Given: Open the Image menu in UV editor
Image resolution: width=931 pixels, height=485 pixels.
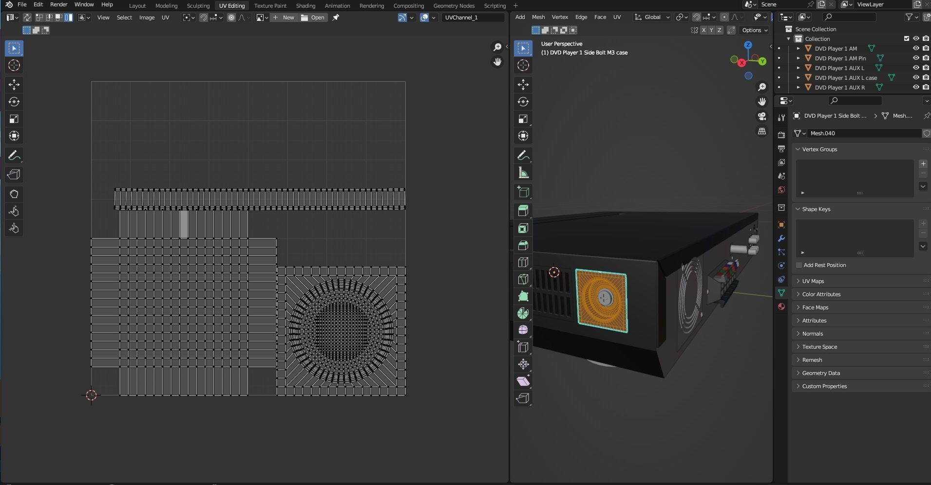Looking at the screenshot, I should (x=147, y=18).
